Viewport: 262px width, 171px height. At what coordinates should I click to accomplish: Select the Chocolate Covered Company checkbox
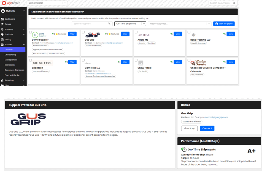(x=189, y=60)
